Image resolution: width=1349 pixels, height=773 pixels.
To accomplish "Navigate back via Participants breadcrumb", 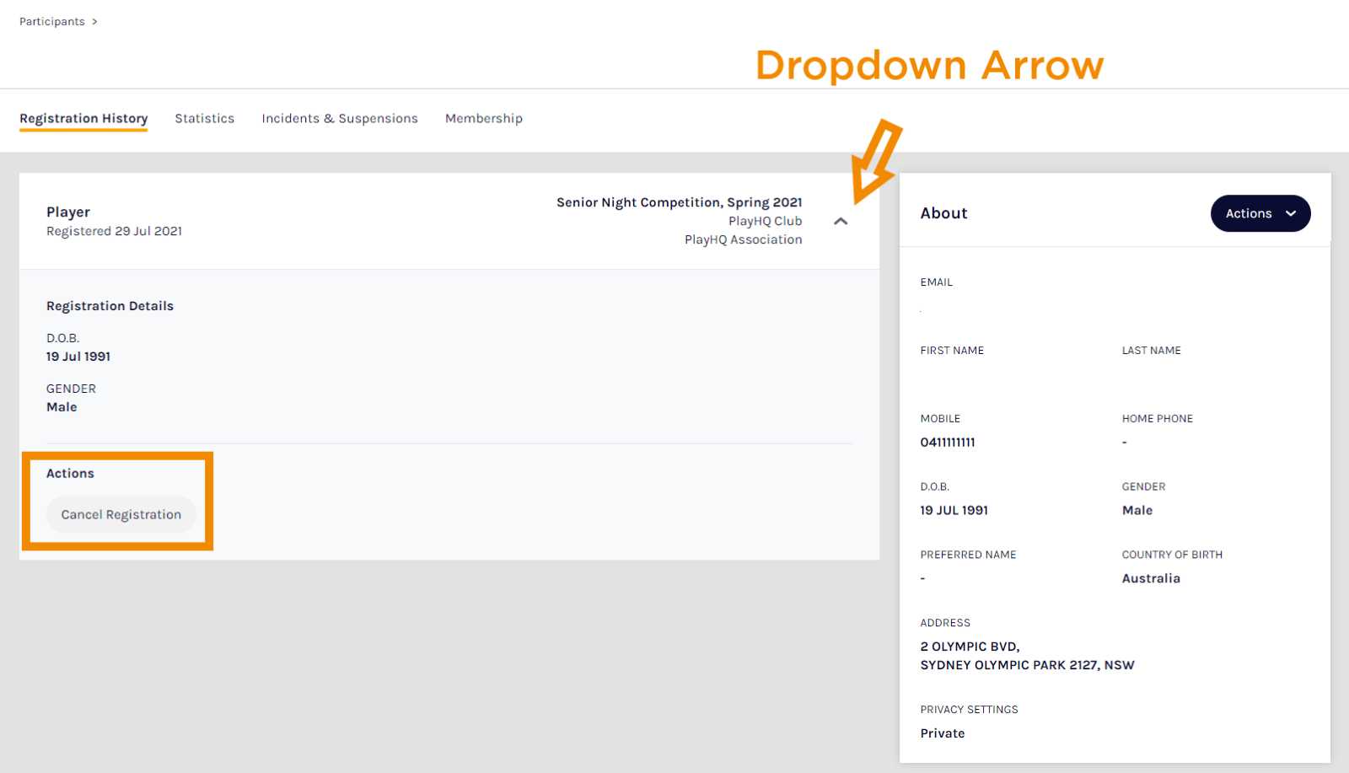I will tap(51, 22).
